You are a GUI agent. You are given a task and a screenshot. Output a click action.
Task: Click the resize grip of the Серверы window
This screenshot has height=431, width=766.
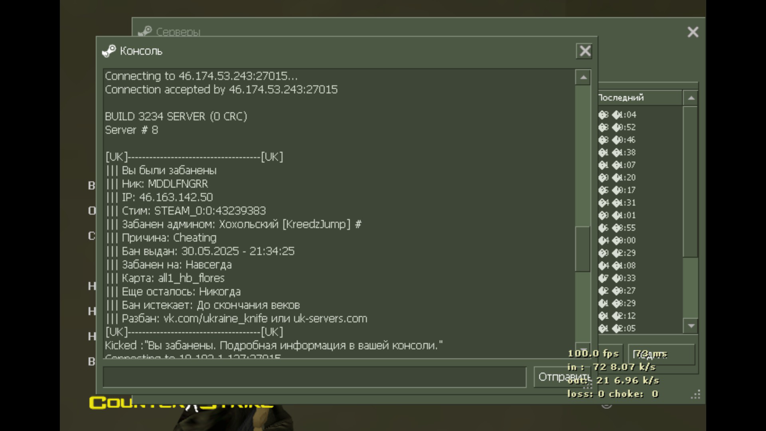pyautogui.click(x=695, y=395)
